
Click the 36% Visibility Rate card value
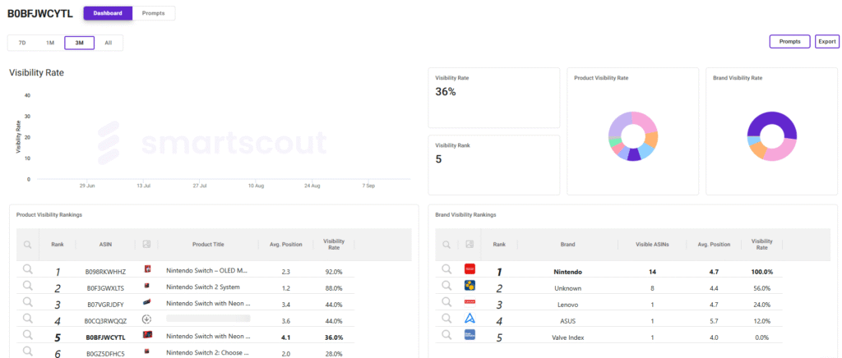click(445, 92)
